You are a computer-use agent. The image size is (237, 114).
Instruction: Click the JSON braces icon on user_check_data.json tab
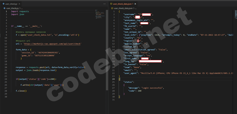point(111,4)
